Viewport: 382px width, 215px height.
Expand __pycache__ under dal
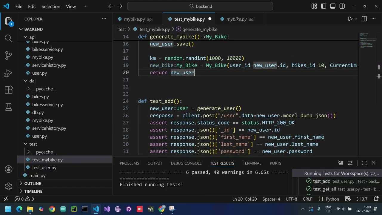[x=28, y=89]
